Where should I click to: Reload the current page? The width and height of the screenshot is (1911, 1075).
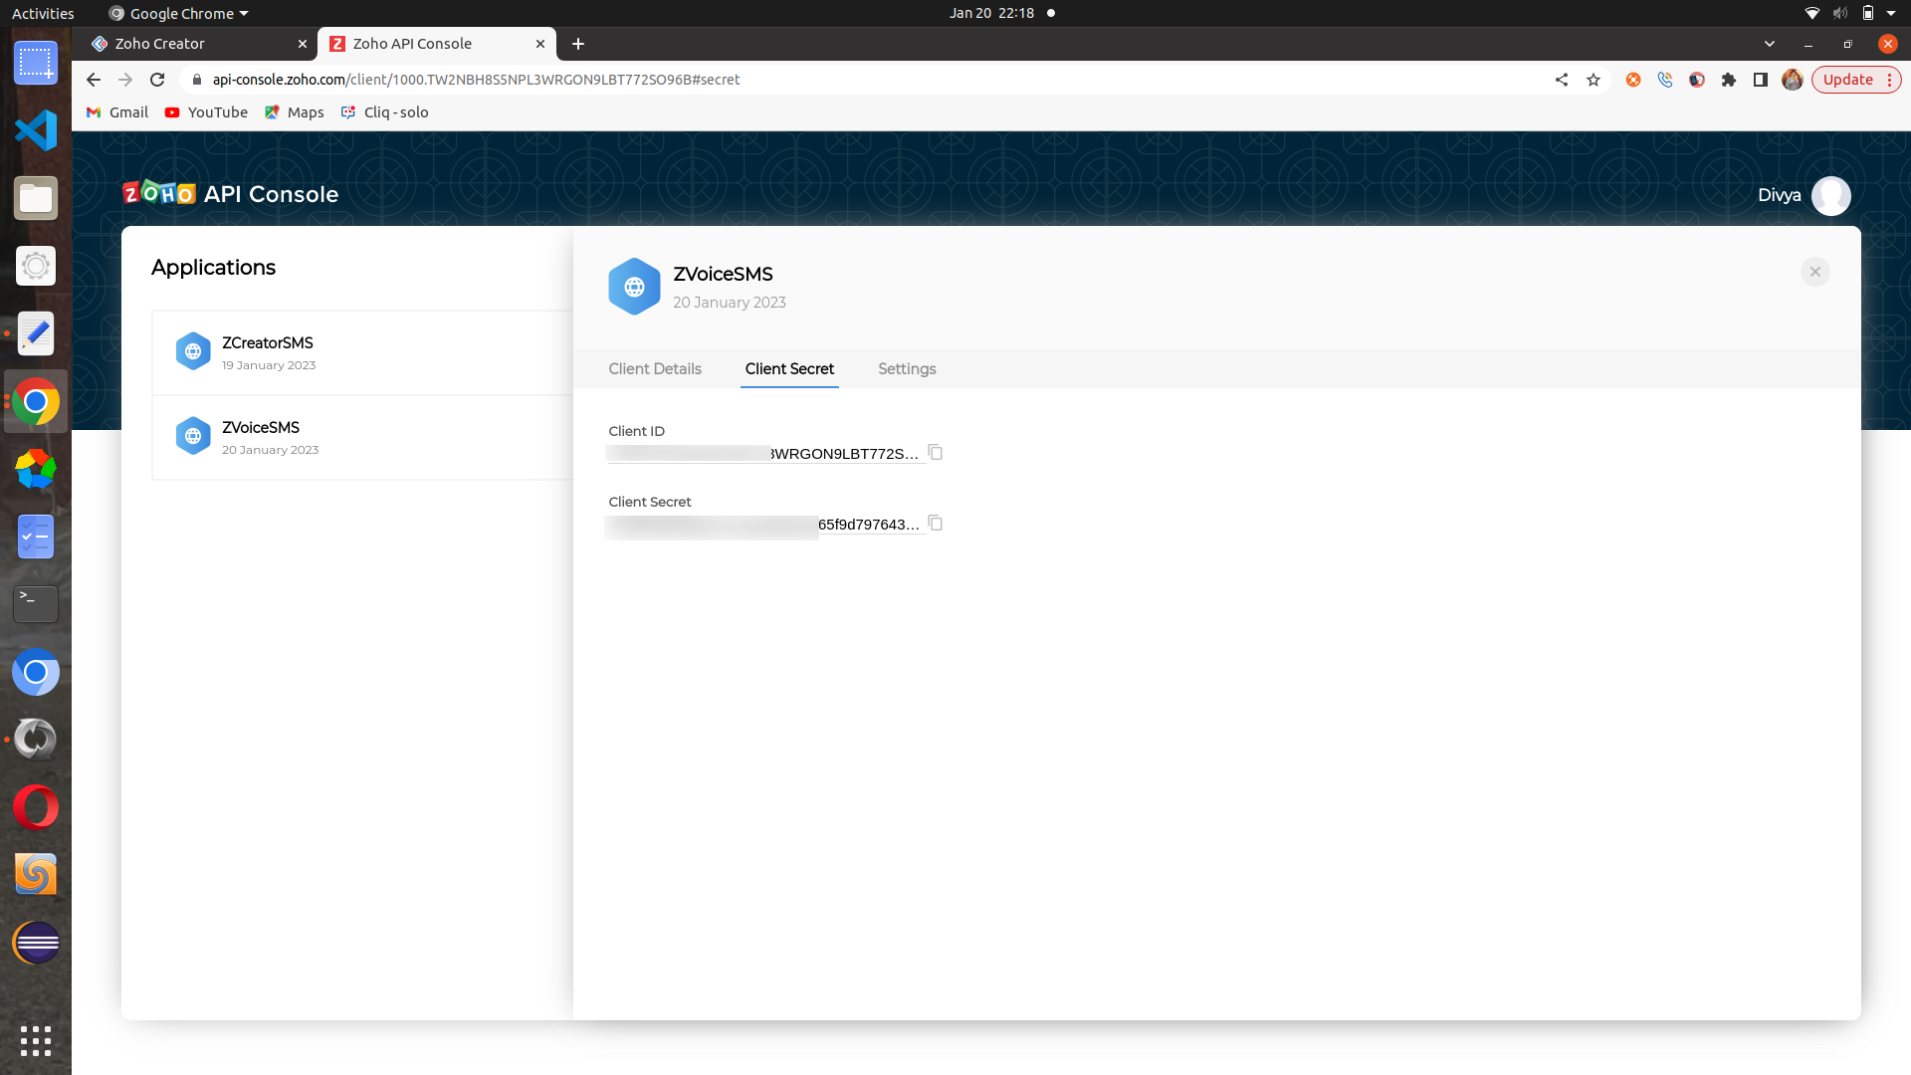pos(157,80)
